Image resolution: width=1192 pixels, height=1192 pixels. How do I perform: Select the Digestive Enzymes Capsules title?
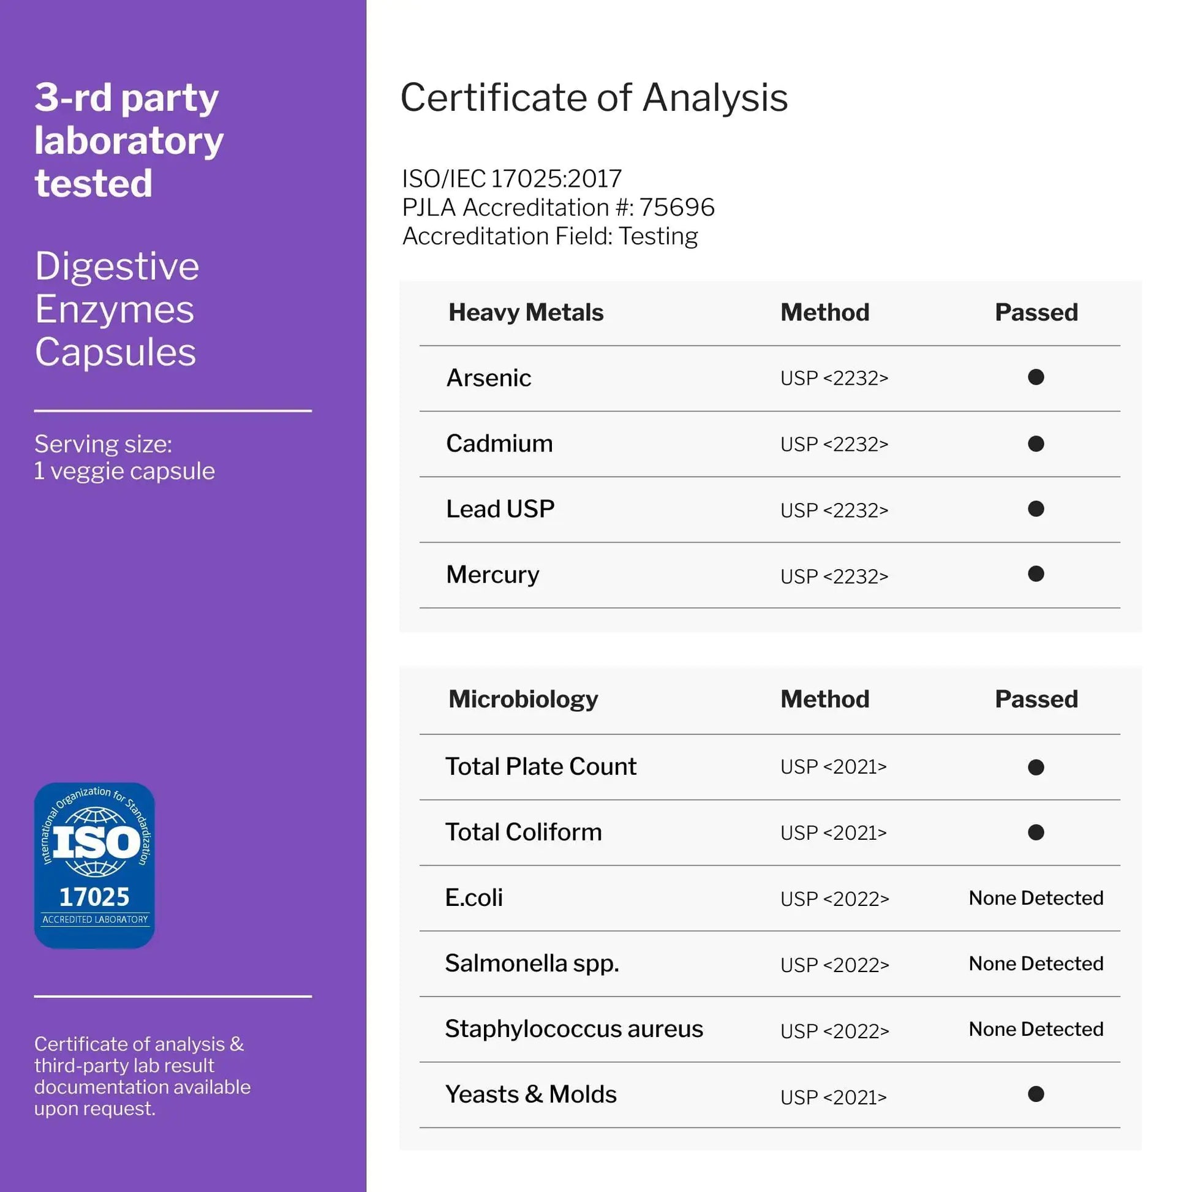pos(116,309)
